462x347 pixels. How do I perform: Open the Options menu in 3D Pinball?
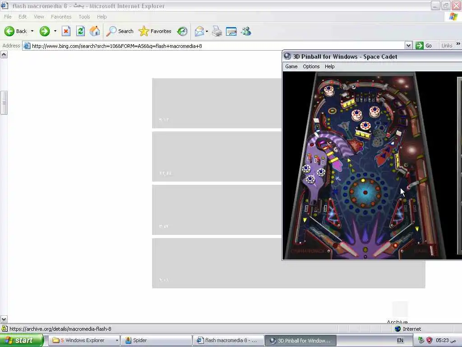311,67
